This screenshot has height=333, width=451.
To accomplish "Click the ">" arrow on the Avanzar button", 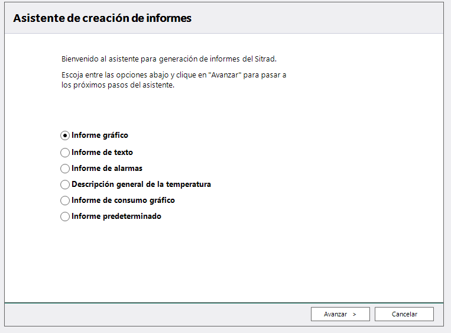I will [354, 315].
